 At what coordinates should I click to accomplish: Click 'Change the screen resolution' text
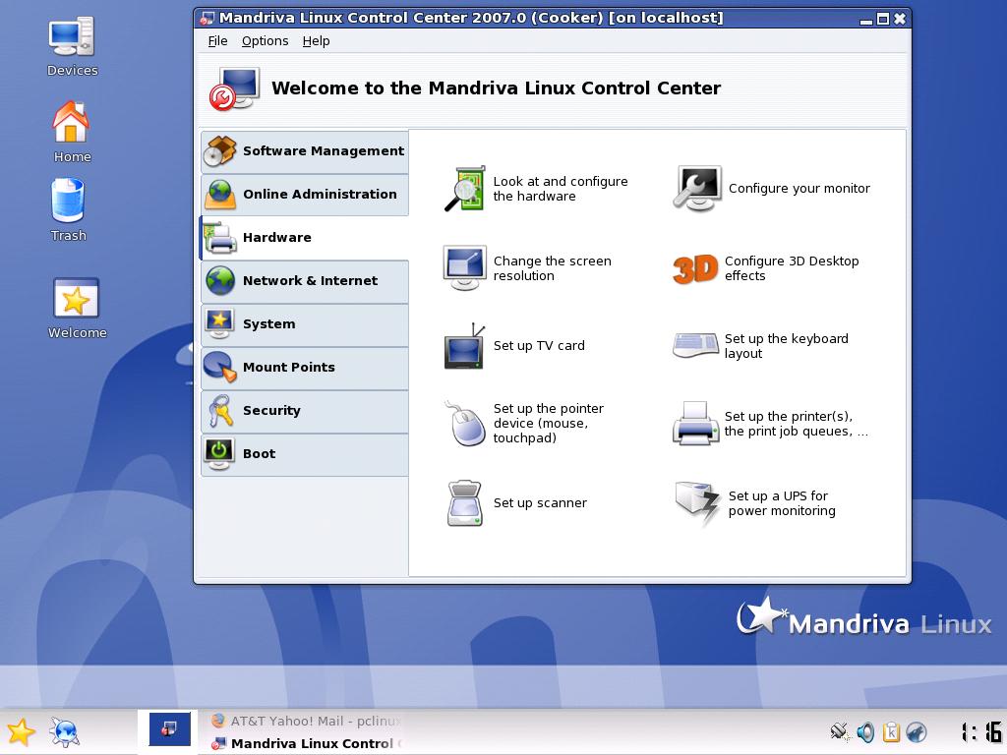(x=553, y=268)
